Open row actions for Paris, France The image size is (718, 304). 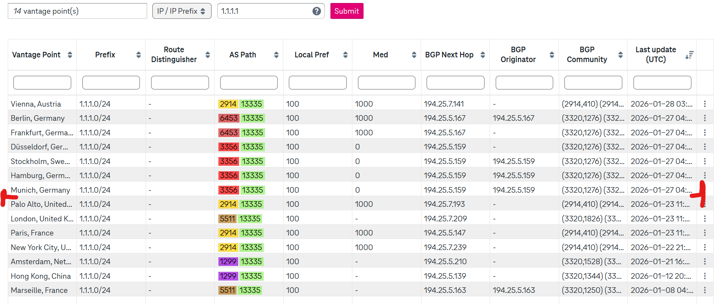coord(705,233)
